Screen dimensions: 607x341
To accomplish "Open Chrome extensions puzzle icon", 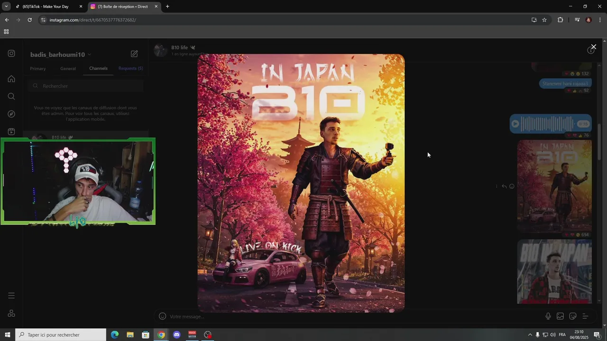I will (x=561, y=20).
